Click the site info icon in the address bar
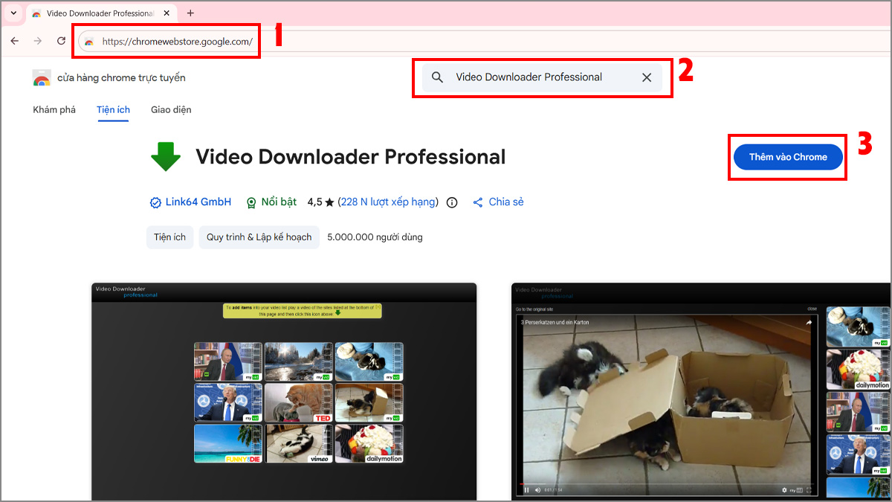Image resolution: width=892 pixels, height=502 pixels. (91, 42)
